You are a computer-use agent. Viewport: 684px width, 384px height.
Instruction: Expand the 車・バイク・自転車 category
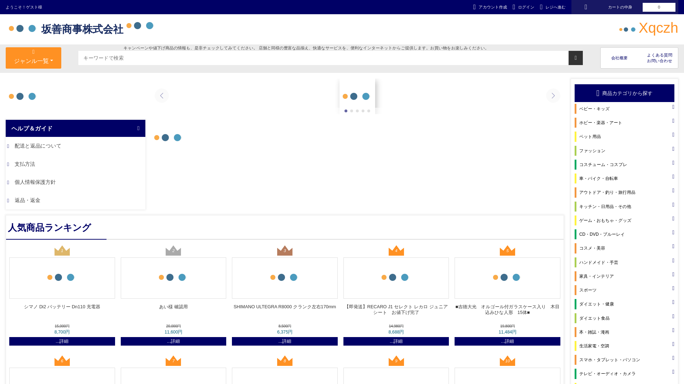[673, 177]
